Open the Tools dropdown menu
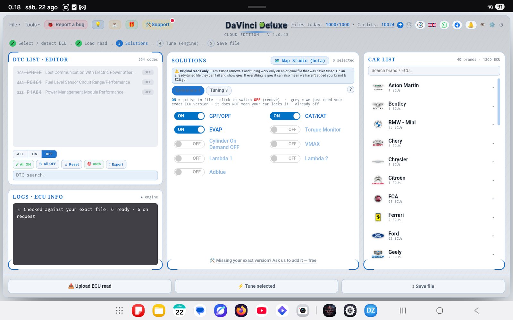The width and height of the screenshot is (513, 320). click(x=32, y=25)
